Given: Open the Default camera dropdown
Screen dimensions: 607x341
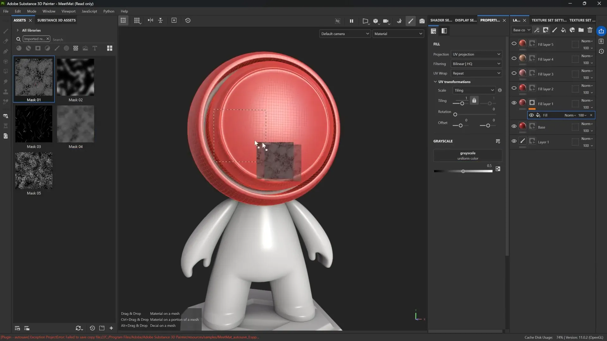Looking at the screenshot, I should pyautogui.click(x=345, y=34).
